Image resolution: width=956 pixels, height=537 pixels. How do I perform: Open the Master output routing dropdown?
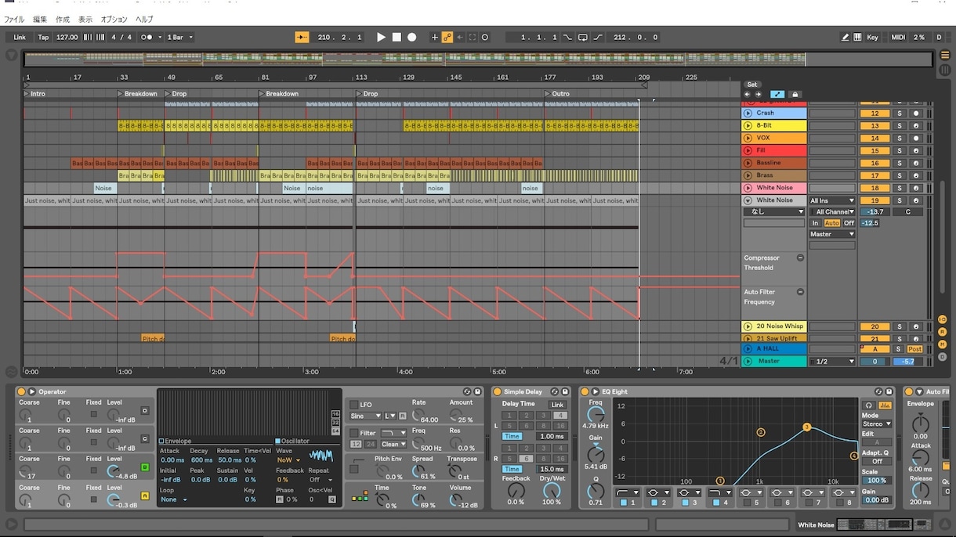point(832,234)
